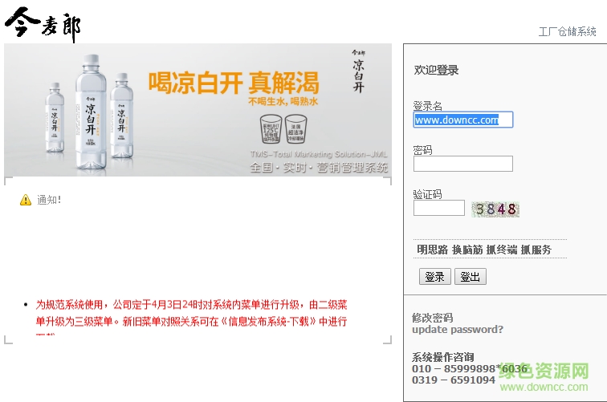
Task: Click the 登出 logout button
Action: click(x=471, y=277)
